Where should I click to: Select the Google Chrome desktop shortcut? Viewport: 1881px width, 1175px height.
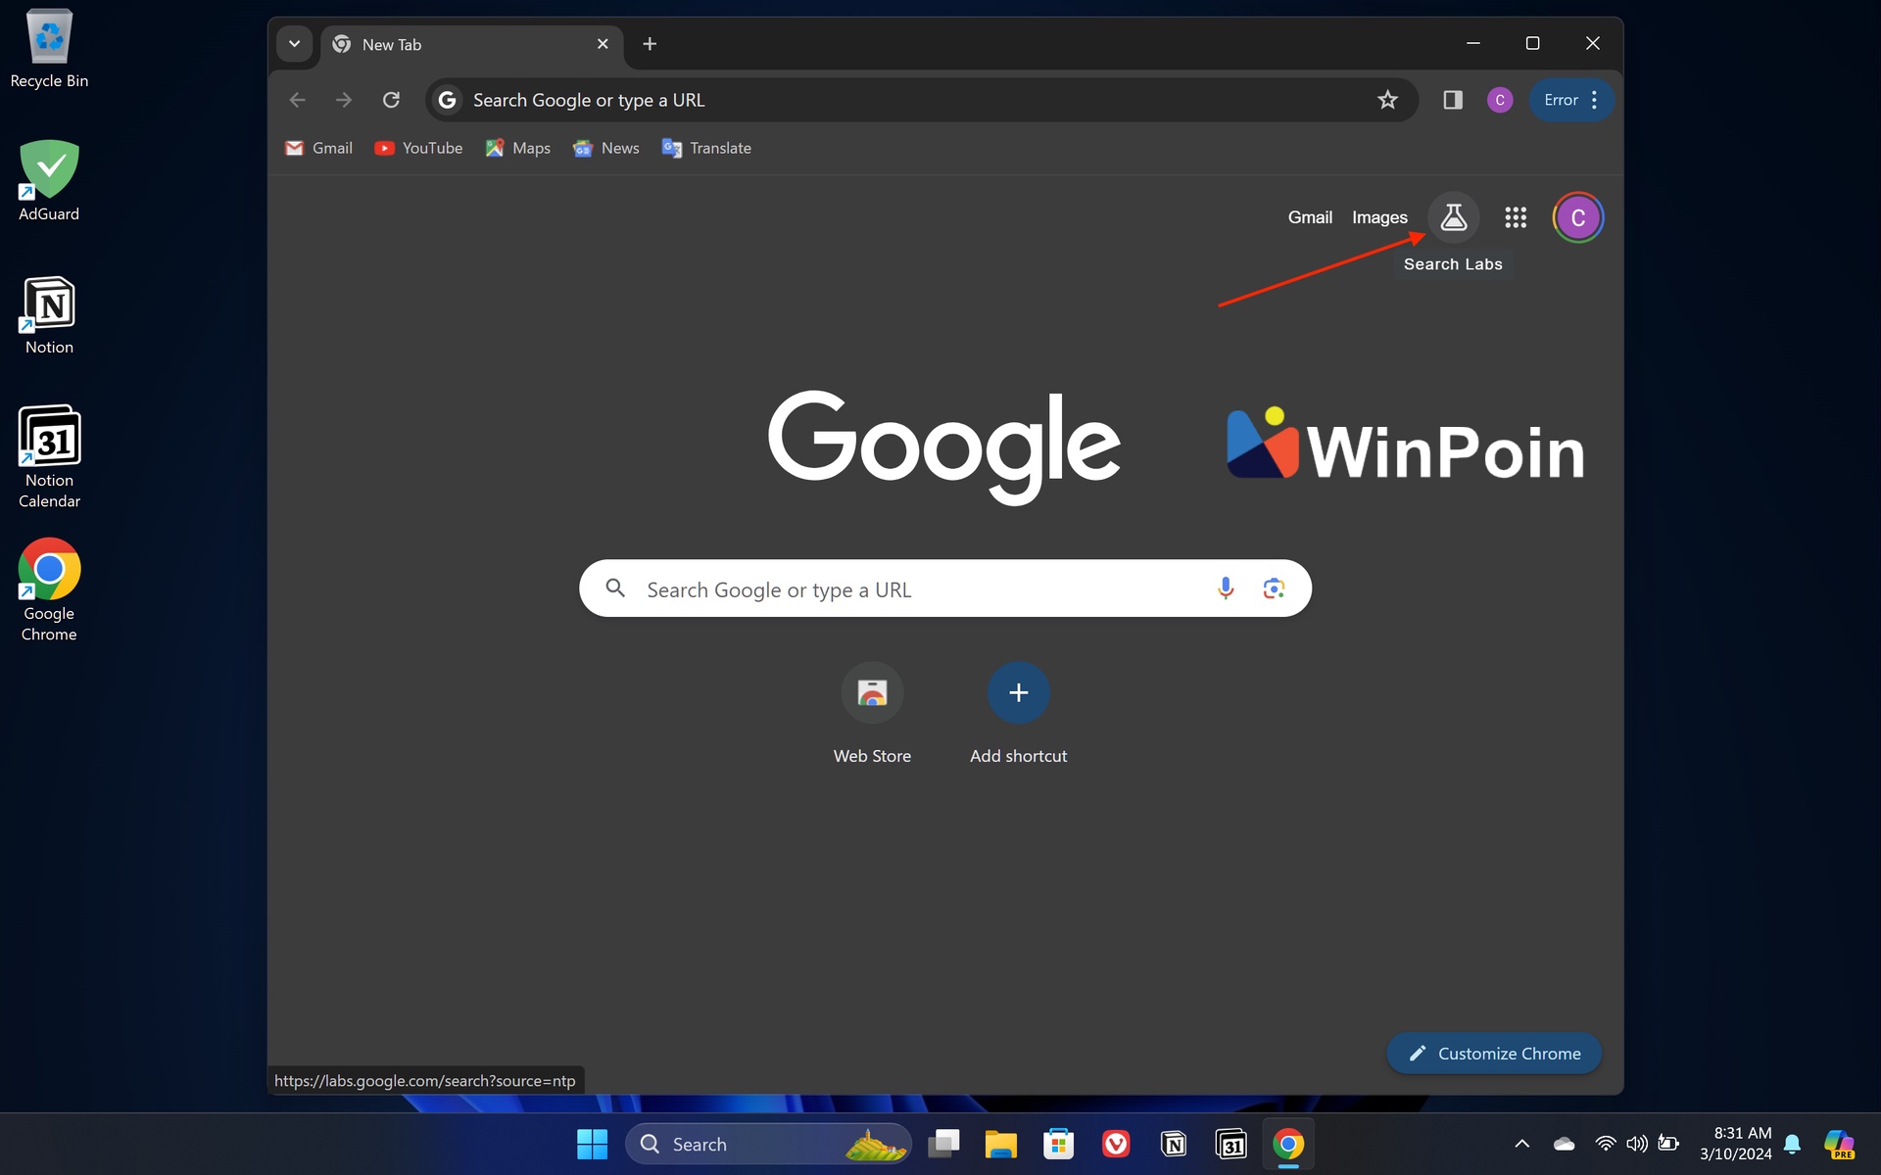49,590
